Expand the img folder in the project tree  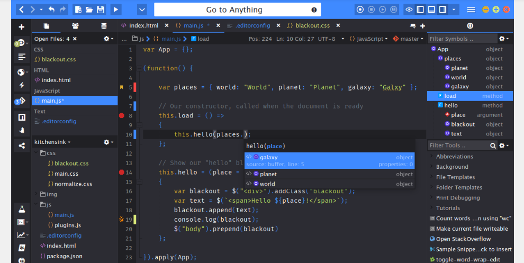(x=36, y=194)
